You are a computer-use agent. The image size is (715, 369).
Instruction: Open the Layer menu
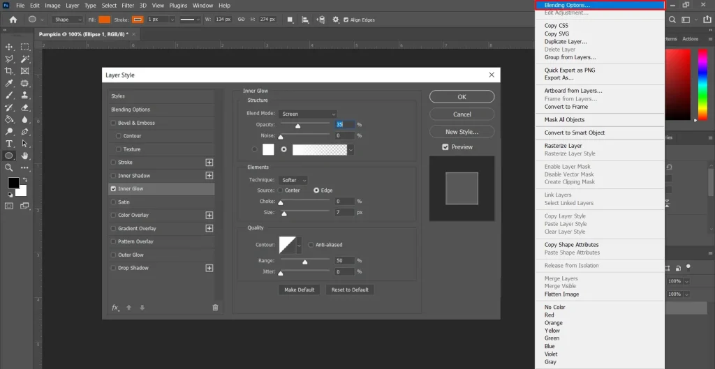pyautogui.click(x=72, y=6)
